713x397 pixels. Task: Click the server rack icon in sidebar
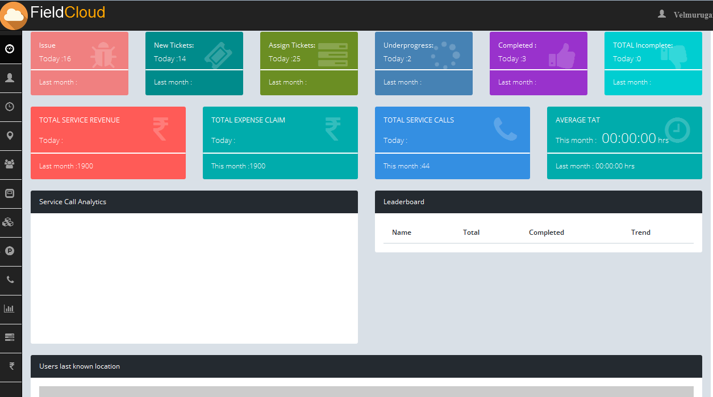[x=10, y=337]
